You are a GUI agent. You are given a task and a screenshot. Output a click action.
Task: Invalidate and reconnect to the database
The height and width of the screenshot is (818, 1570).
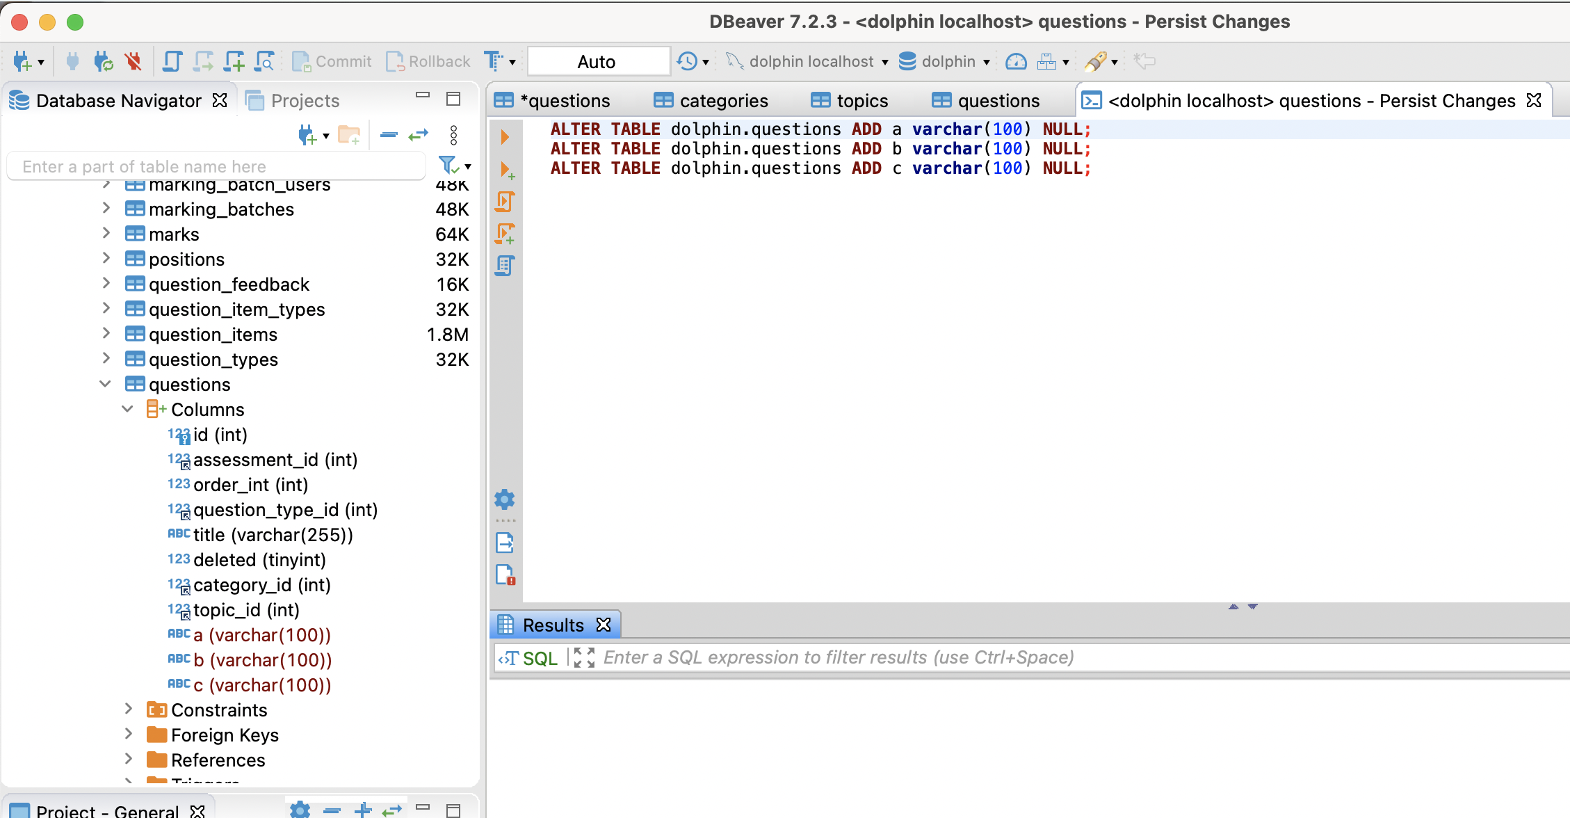tap(104, 61)
